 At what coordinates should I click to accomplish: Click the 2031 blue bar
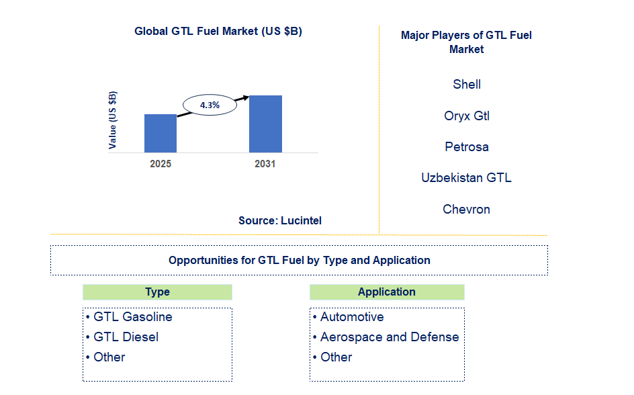tap(265, 124)
